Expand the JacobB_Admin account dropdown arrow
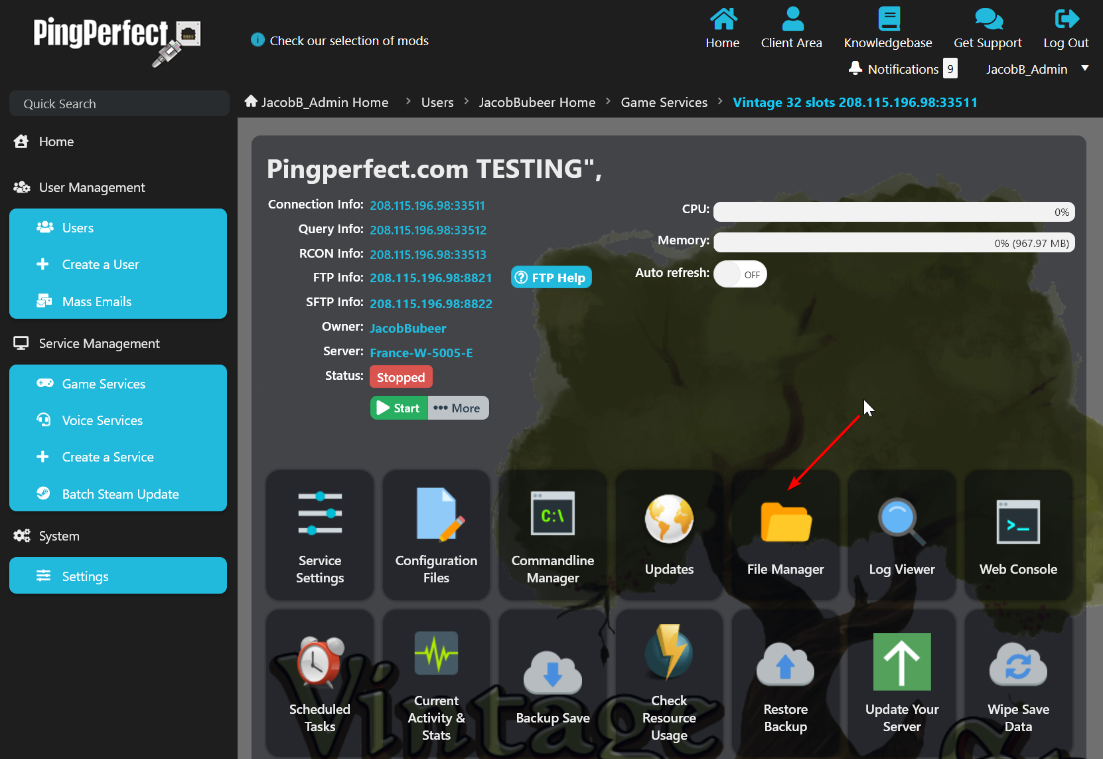 tap(1085, 68)
